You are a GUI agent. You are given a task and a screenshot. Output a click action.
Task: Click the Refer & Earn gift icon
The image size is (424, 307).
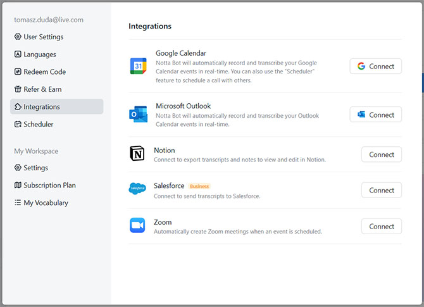click(18, 89)
